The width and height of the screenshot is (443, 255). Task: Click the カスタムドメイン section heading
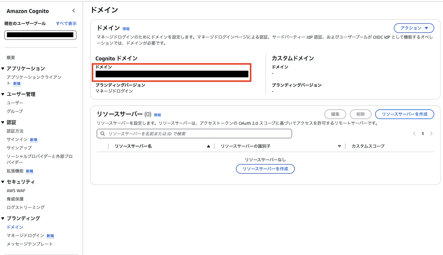[x=293, y=58]
